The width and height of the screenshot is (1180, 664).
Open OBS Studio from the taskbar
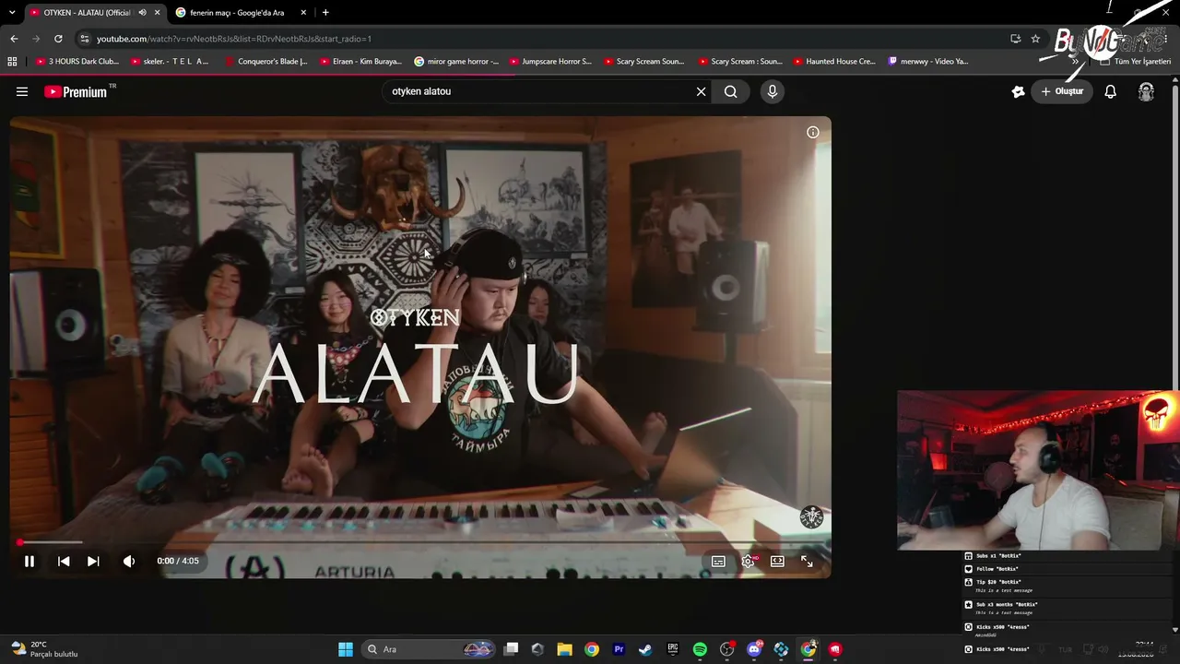[x=726, y=649]
